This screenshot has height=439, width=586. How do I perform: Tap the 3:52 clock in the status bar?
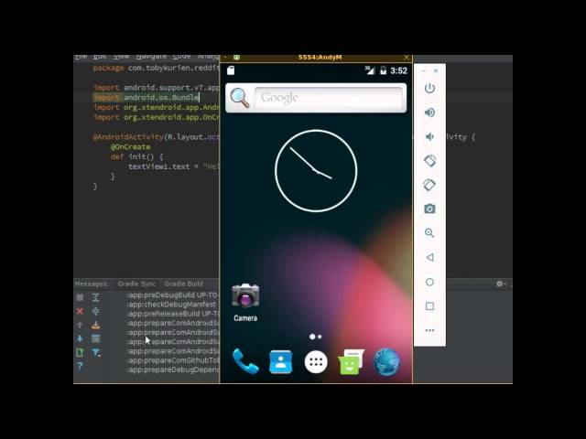pos(399,70)
